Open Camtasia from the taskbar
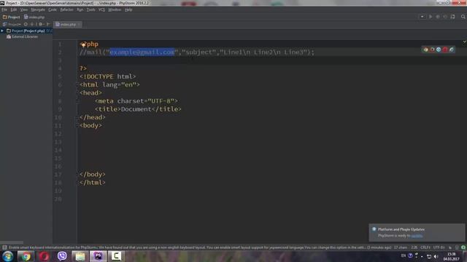This screenshot has height=262, width=467. 116,256
